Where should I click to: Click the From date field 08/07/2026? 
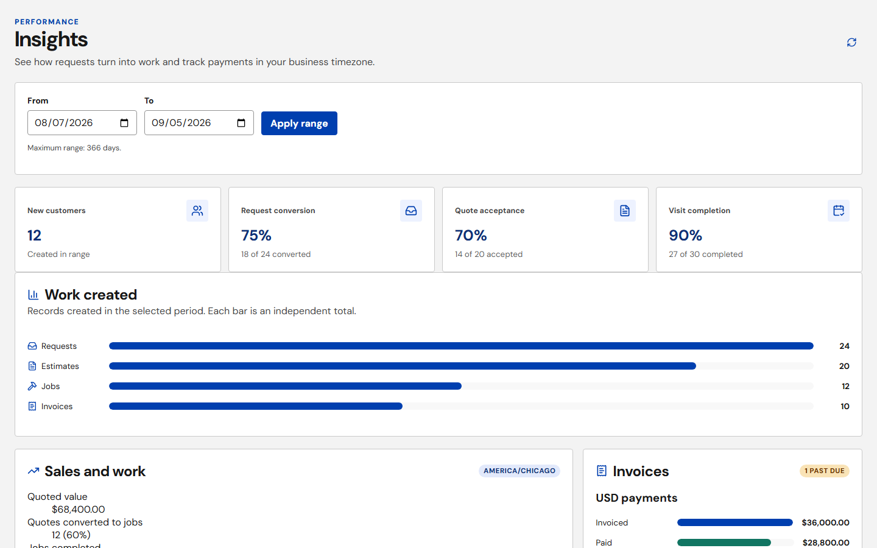82,123
